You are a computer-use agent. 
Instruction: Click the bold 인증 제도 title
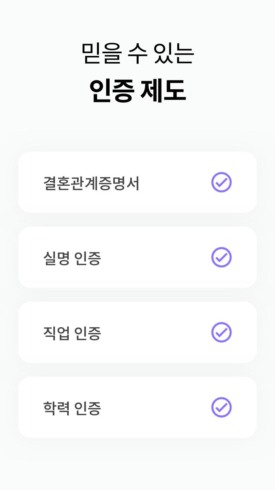tap(137, 91)
